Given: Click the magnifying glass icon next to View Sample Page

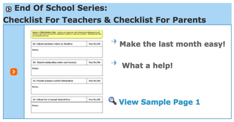Looking at the screenshot, I should click(113, 101).
